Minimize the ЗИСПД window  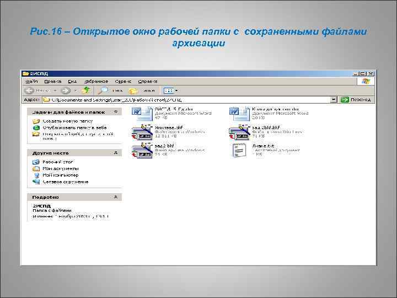point(356,73)
